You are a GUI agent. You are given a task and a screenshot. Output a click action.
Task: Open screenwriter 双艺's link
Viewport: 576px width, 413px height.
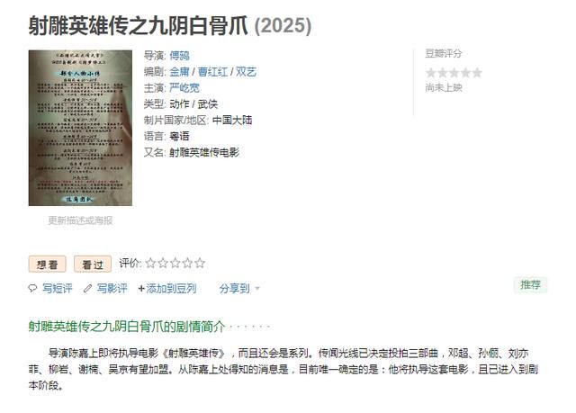pyautogui.click(x=246, y=72)
